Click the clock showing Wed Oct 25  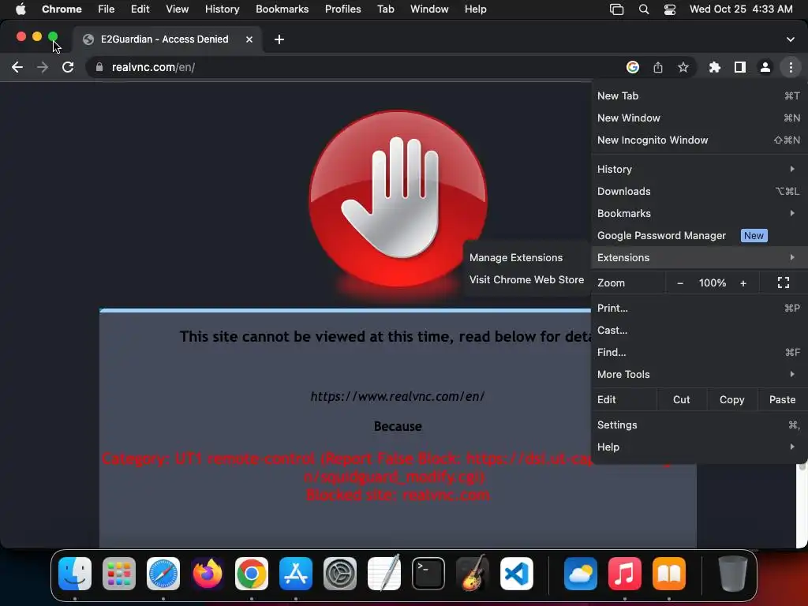tap(740, 9)
